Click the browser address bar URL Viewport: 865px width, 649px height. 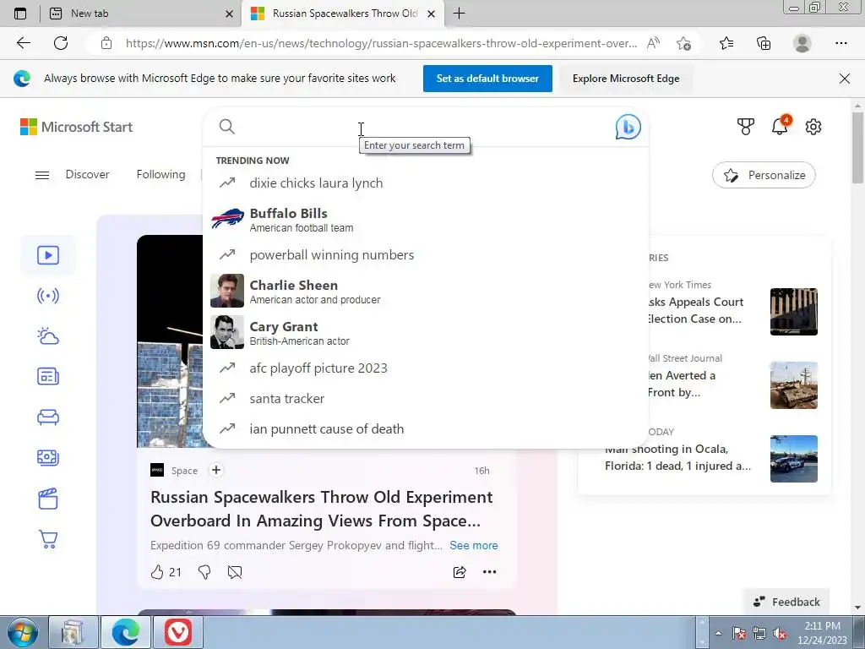click(x=381, y=43)
